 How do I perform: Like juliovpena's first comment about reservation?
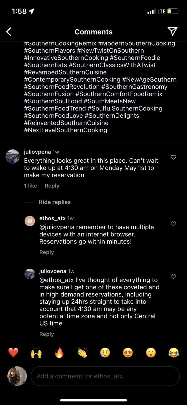tap(173, 157)
